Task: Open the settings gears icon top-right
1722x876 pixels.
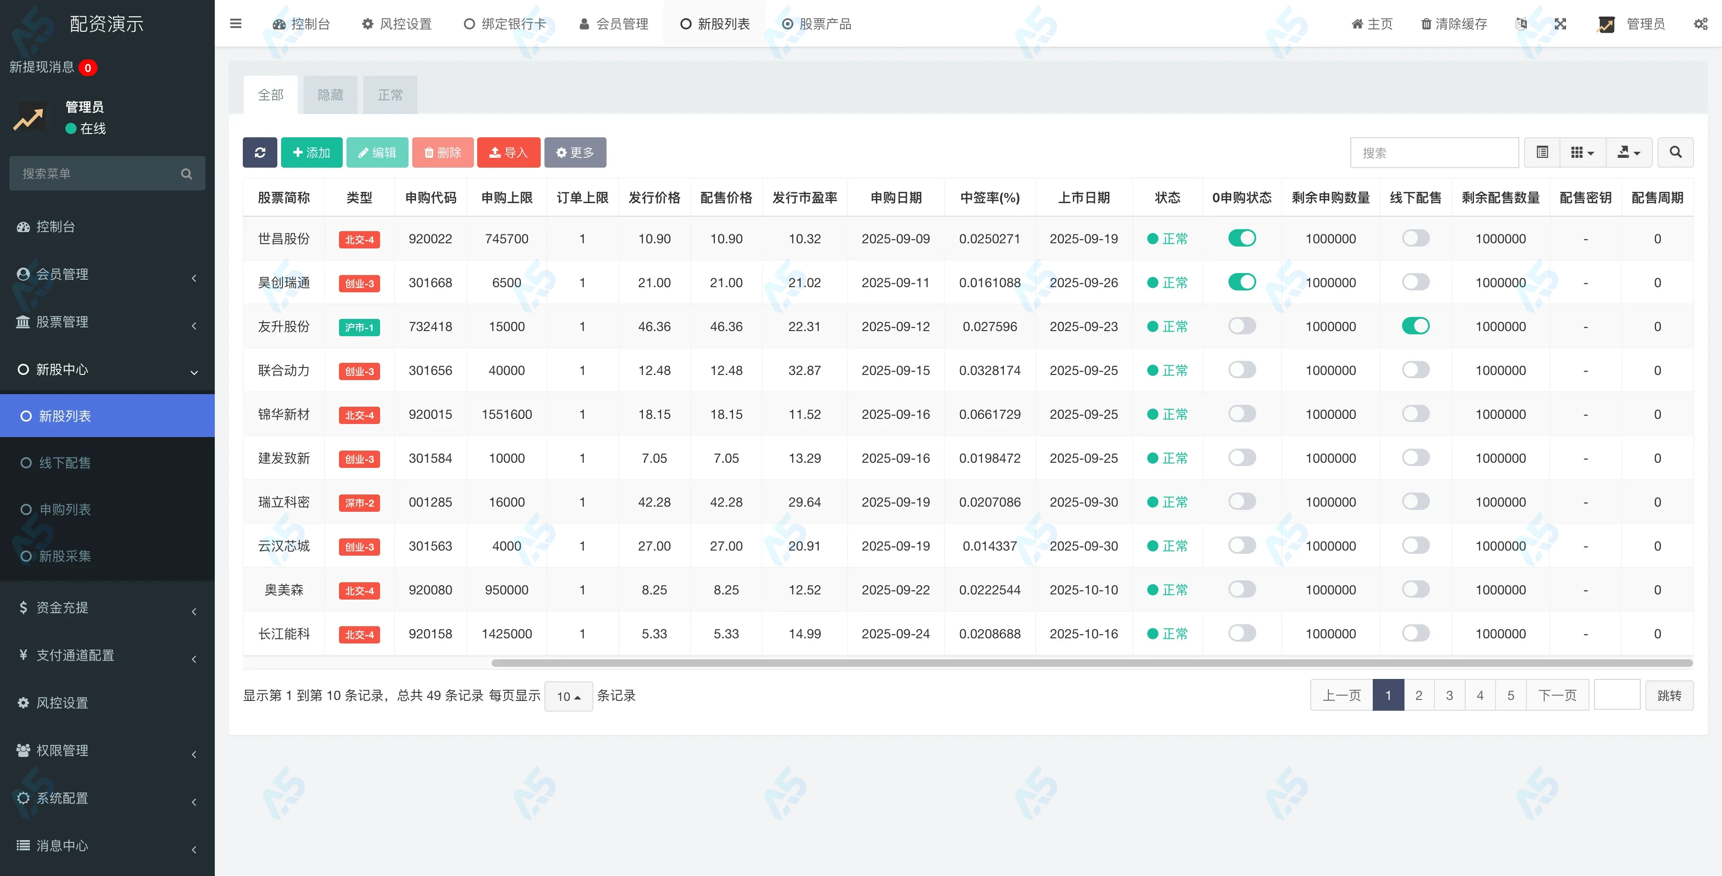Action: 1701,24
